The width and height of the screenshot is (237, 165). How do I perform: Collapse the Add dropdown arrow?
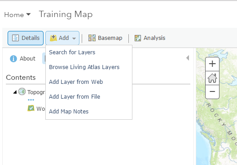coord(74,39)
